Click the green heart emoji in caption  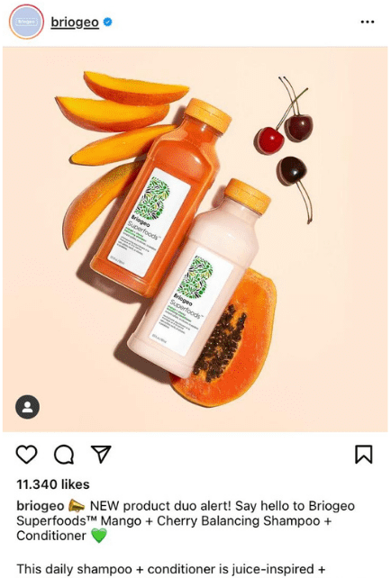click(98, 536)
